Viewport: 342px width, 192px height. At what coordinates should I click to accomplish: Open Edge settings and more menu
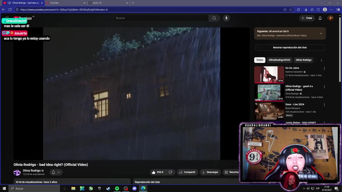tap(331, 10)
